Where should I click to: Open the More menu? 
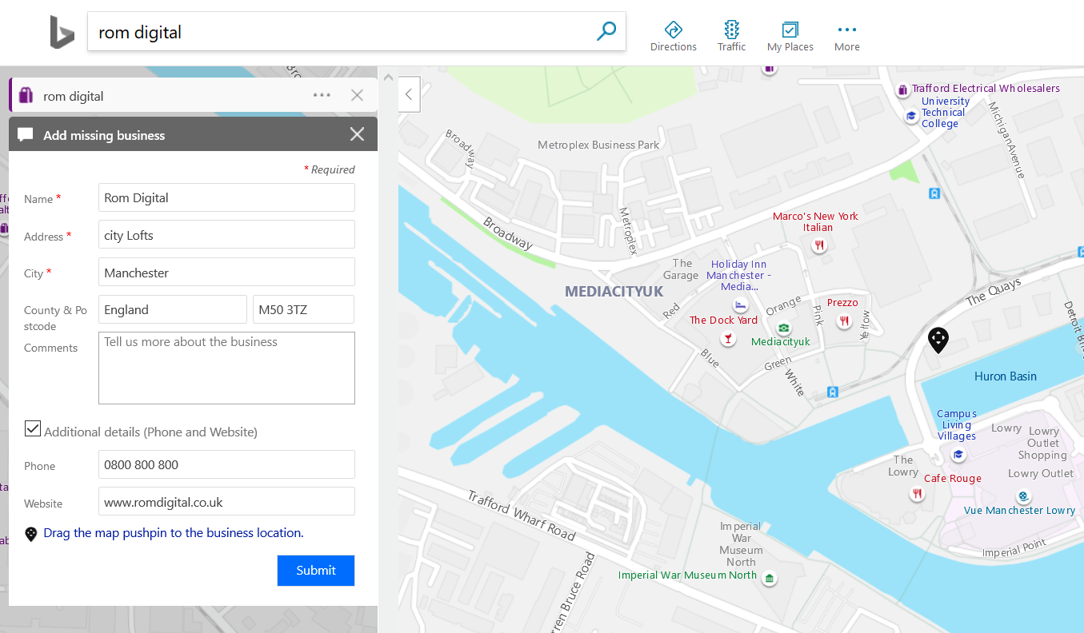click(847, 36)
